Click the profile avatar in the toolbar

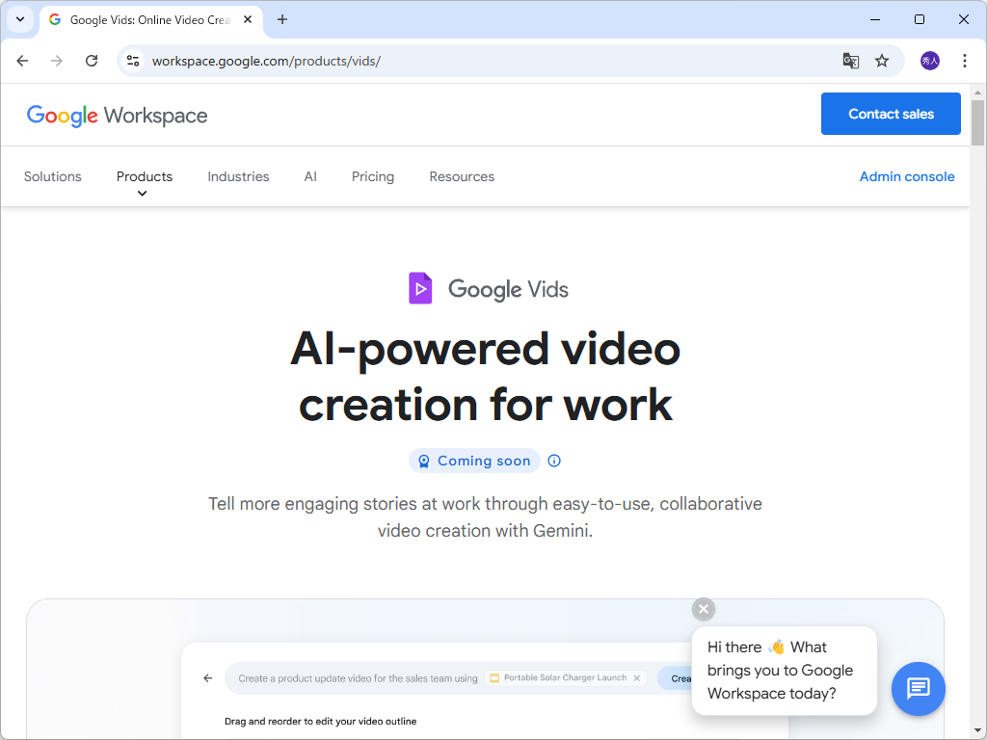click(x=926, y=60)
